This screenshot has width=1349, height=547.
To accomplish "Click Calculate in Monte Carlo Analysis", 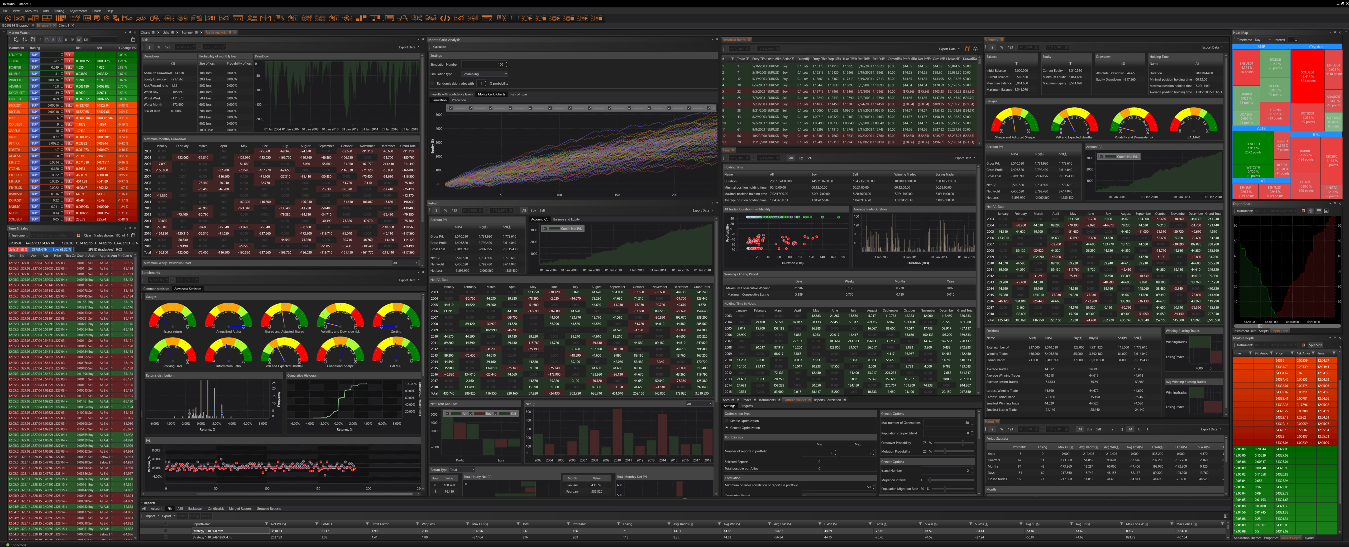I will [x=439, y=47].
